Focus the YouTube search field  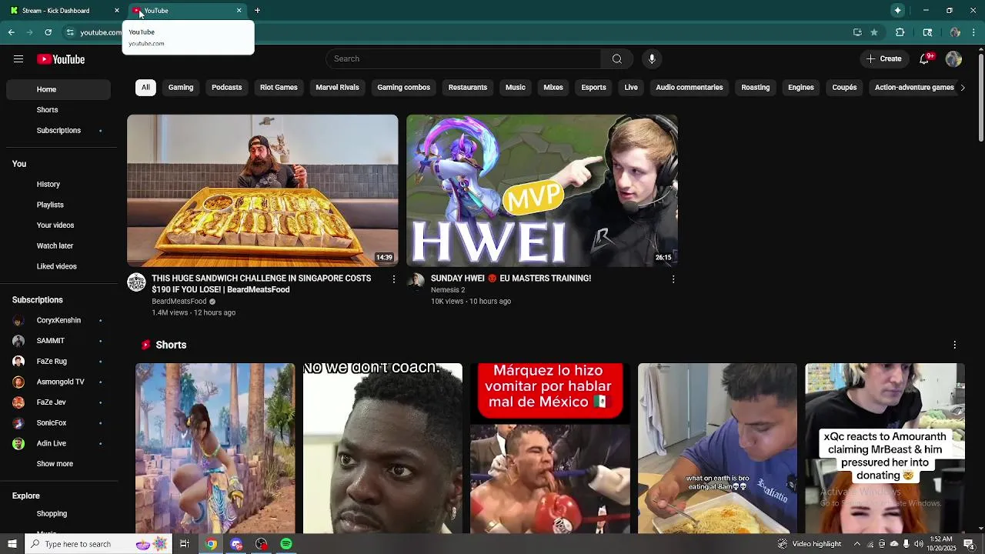(x=464, y=59)
